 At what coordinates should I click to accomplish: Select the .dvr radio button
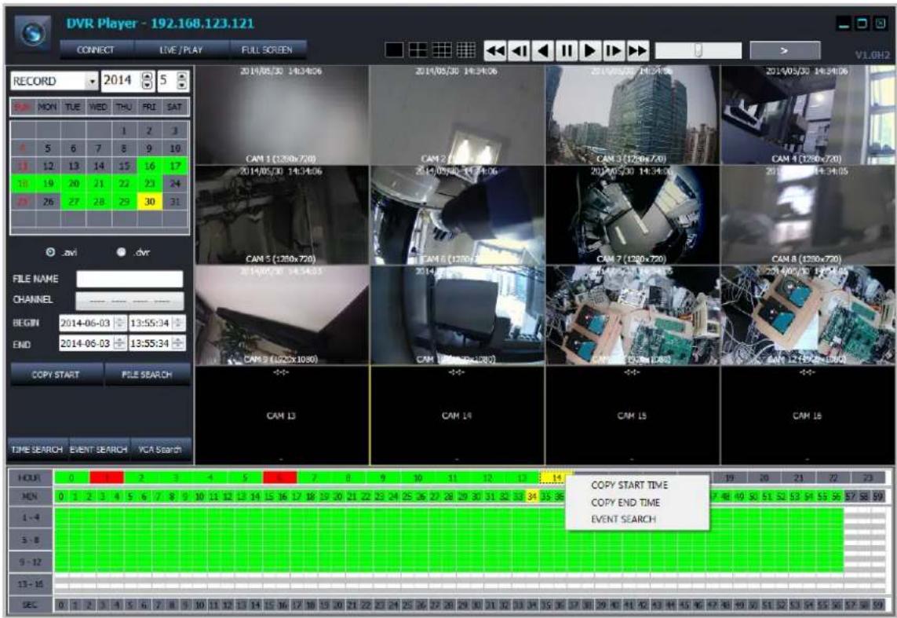[x=121, y=252]
